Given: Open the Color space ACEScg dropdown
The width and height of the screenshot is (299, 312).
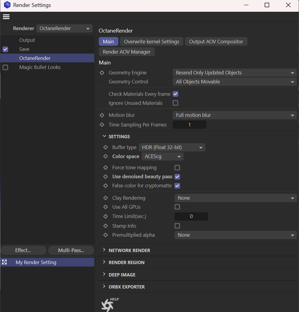Looking at the screenshot, I should pyautogui.click(x=163, y=157).
